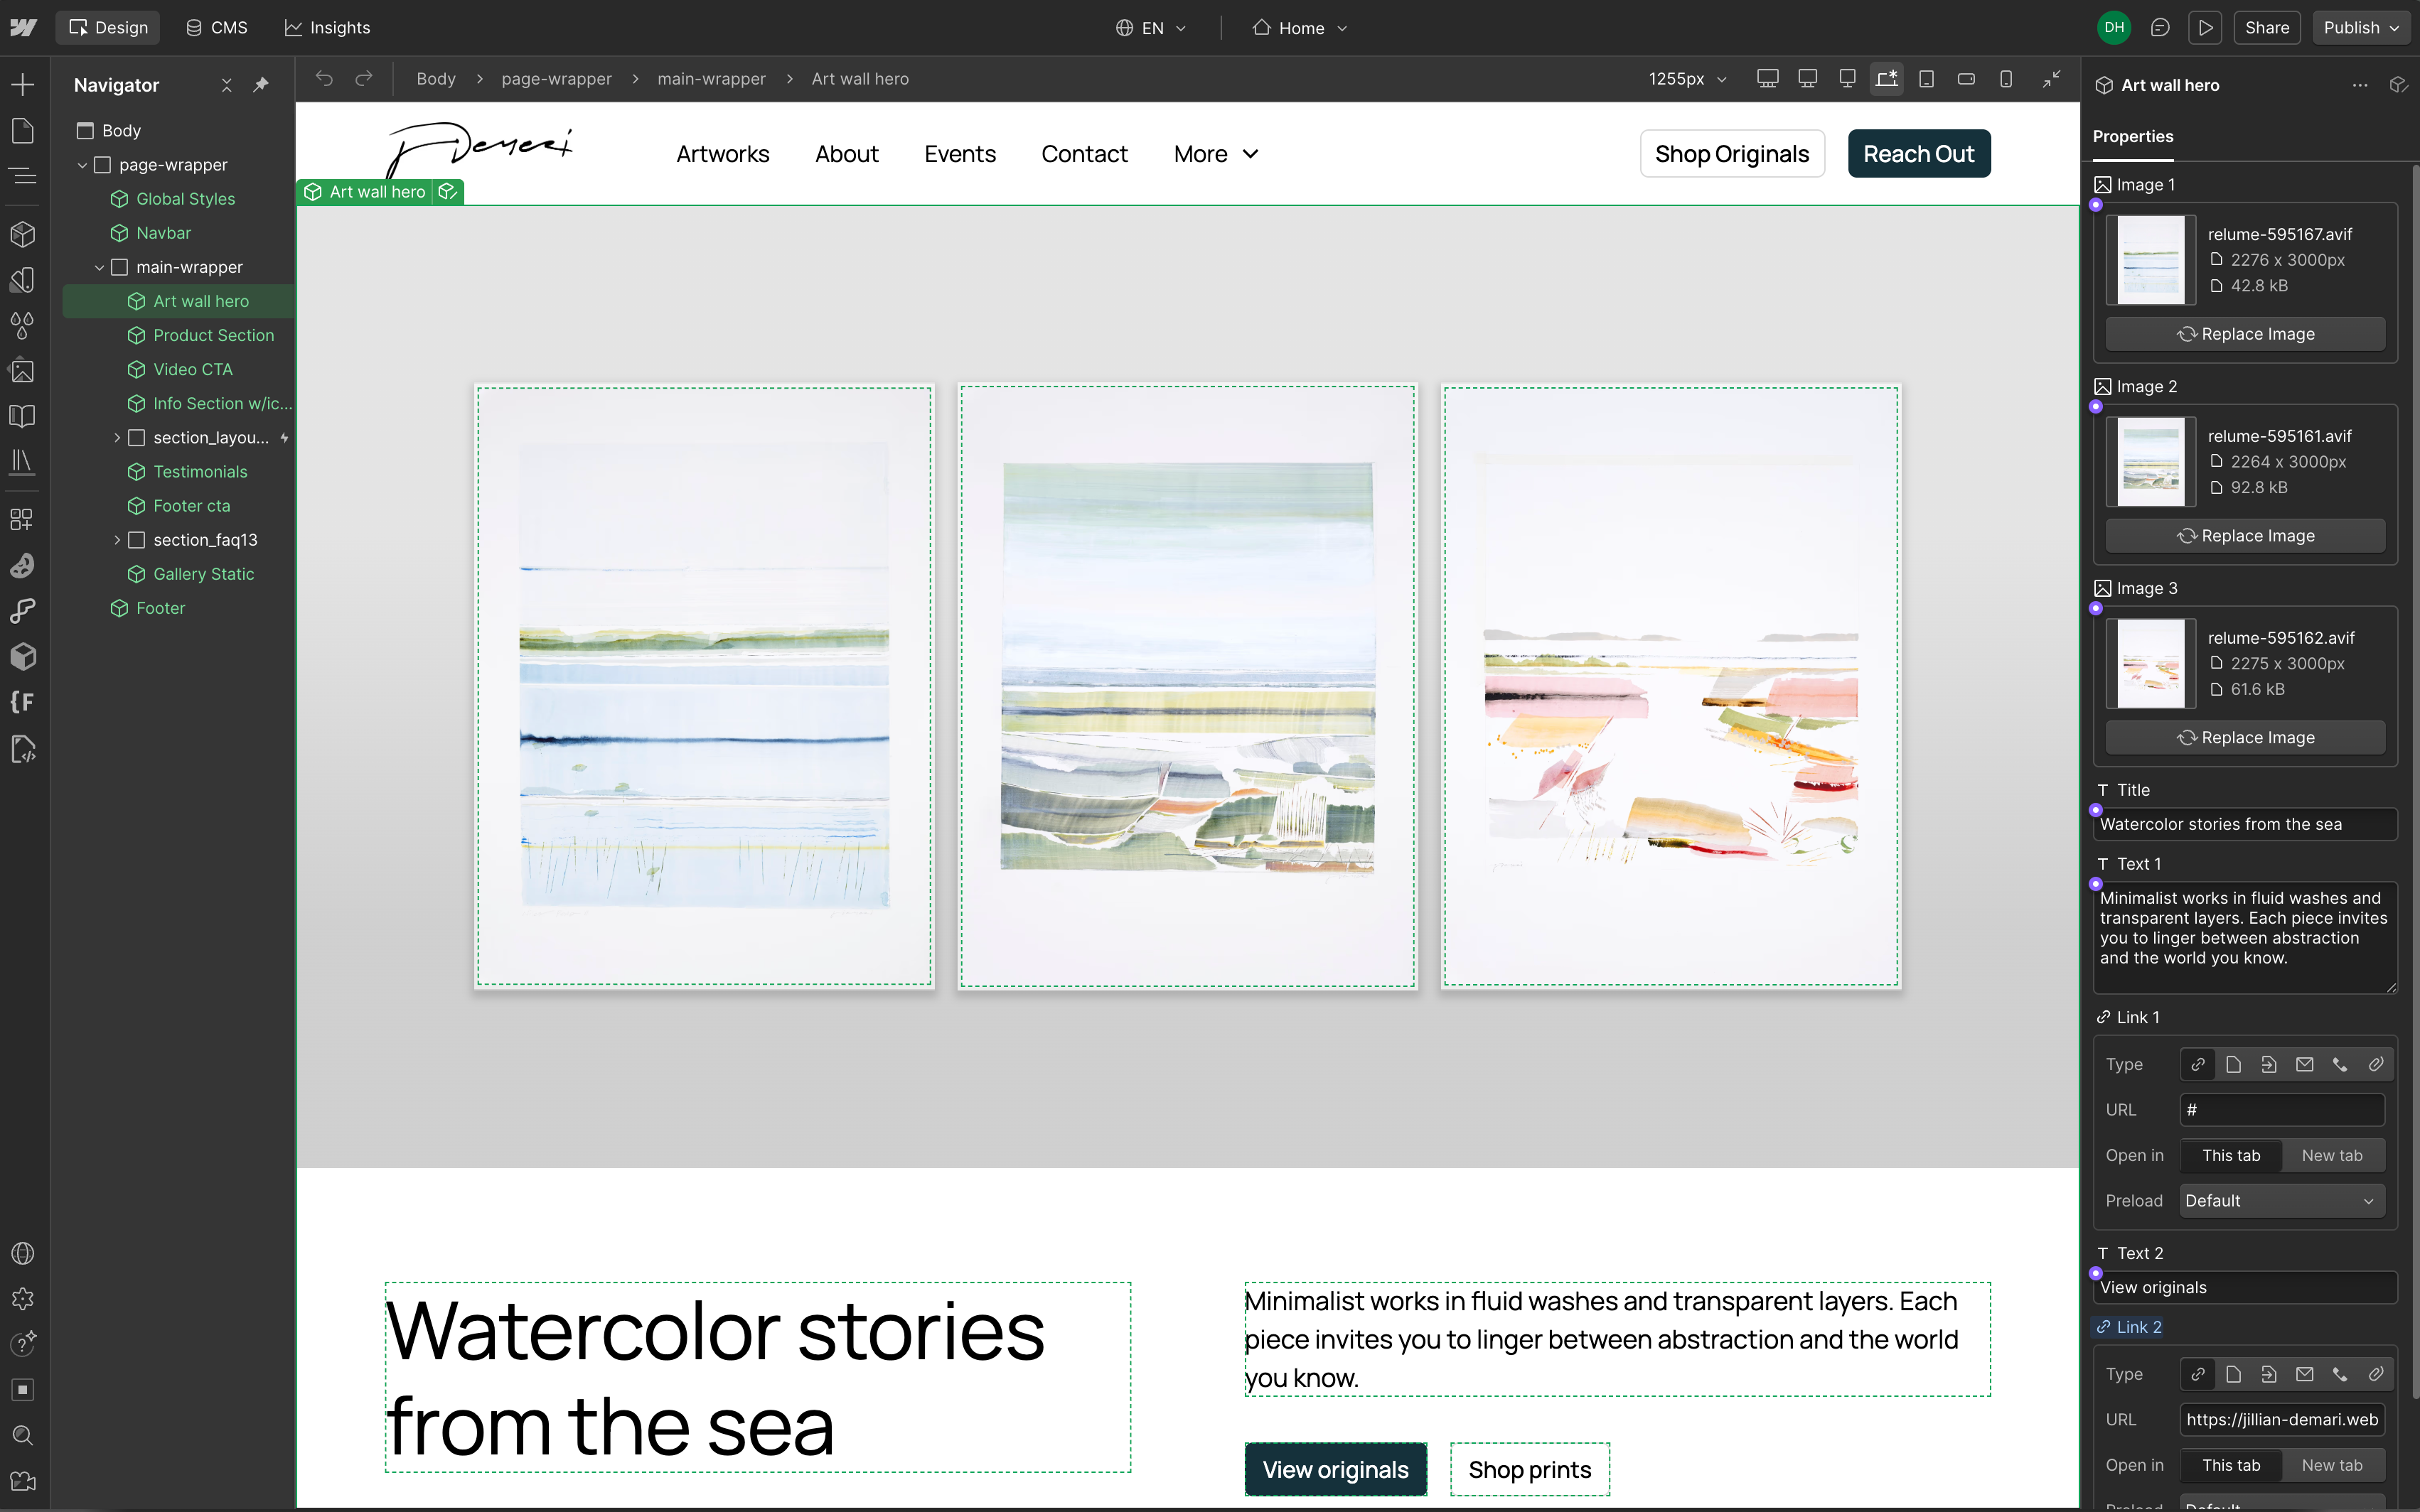Viewport: 2420px width, 1512px height.
Task: Click Events in the site navbar
Action: (959, 154)
